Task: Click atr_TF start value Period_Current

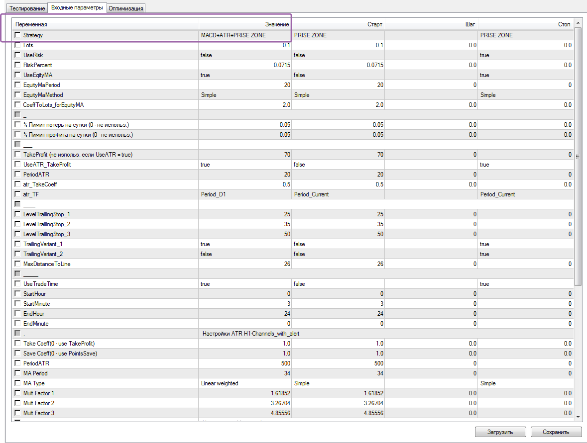Action: point(338,194)
